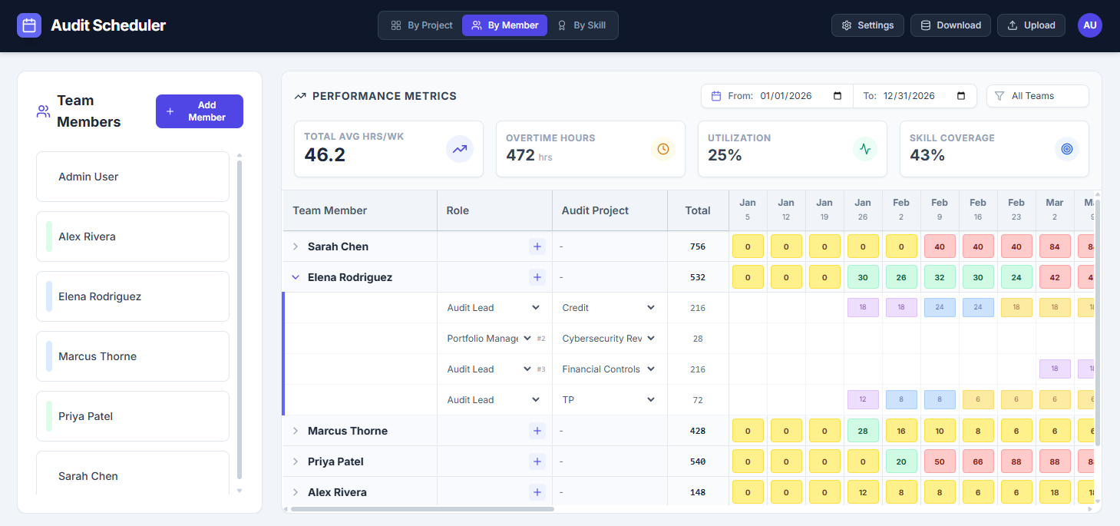Select Marcus Thorne in the Team Members list
The image size is (1120, 526).
(x=133, y=356)
